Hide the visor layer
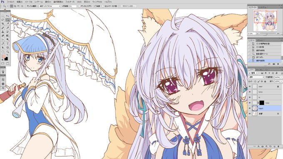 [x=250, y=86]
